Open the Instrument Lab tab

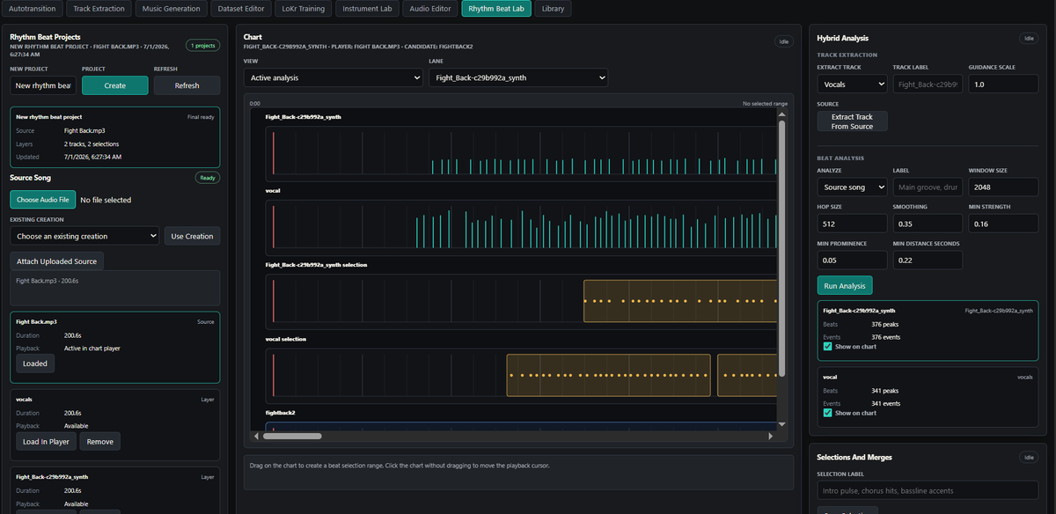click(x=367, y=9)
